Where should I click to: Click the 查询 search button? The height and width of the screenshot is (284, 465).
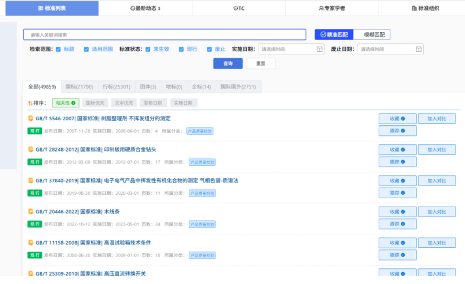(228, 63)
